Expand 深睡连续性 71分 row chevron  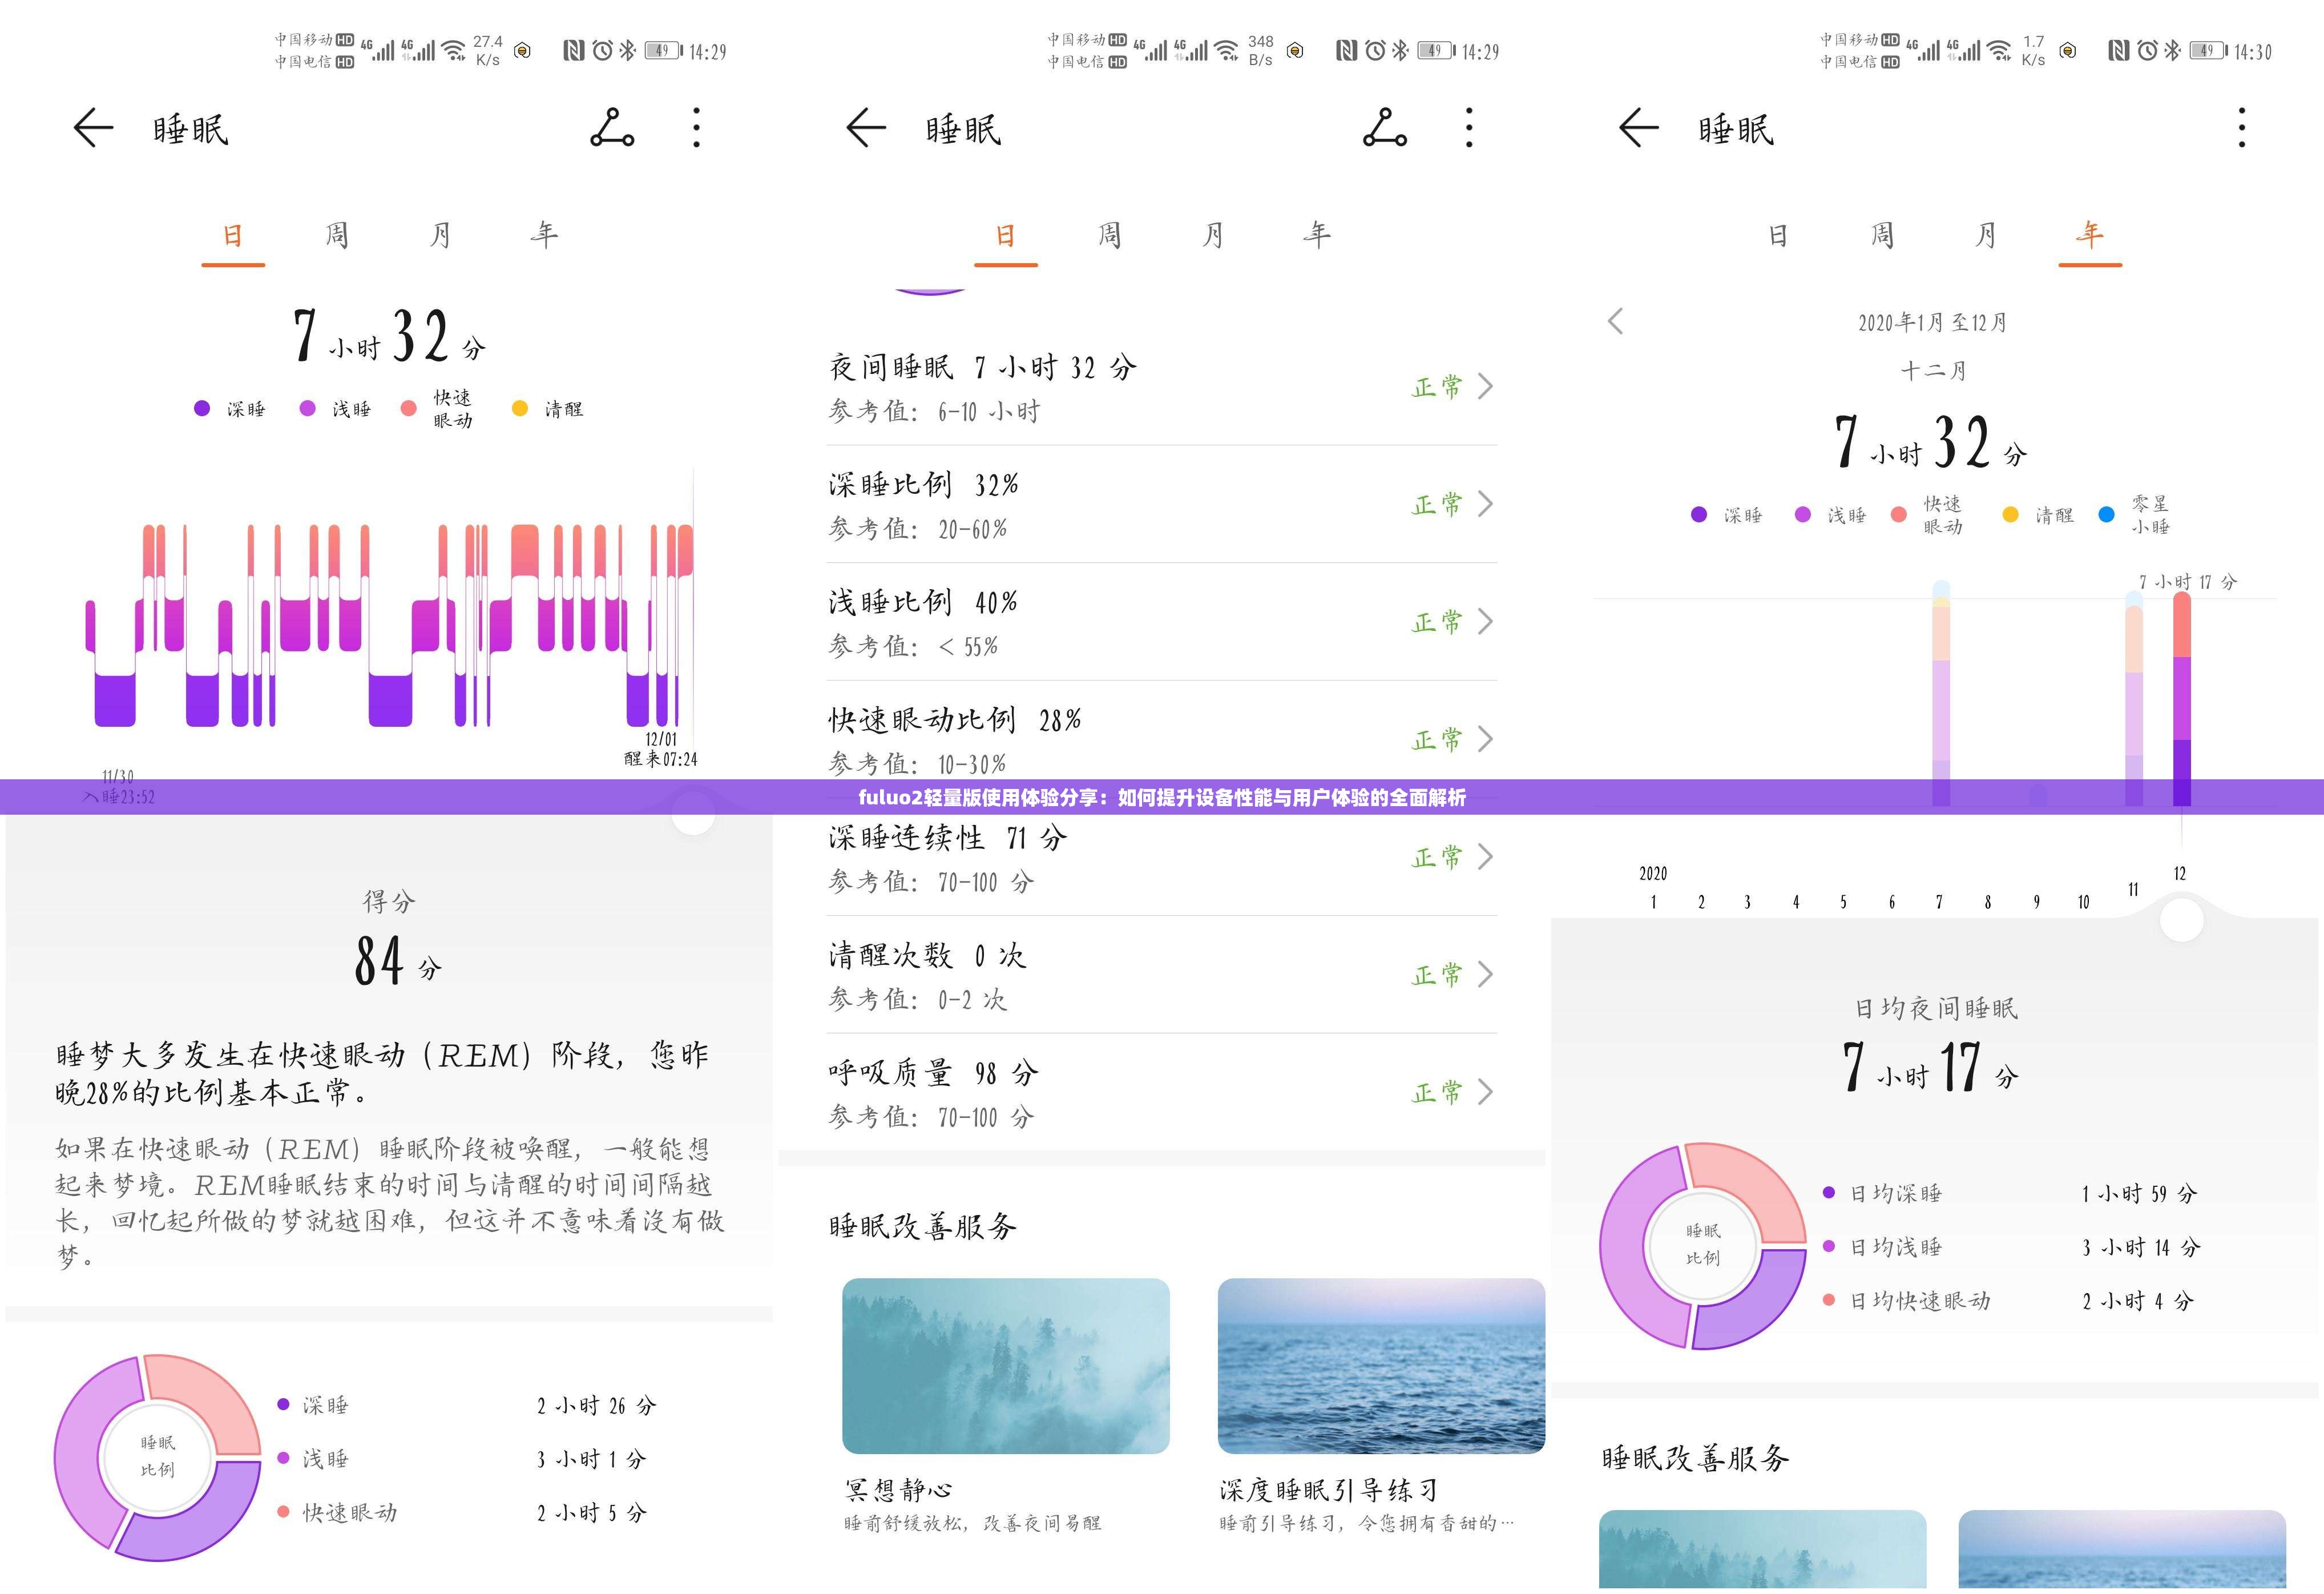(1485, 856)
